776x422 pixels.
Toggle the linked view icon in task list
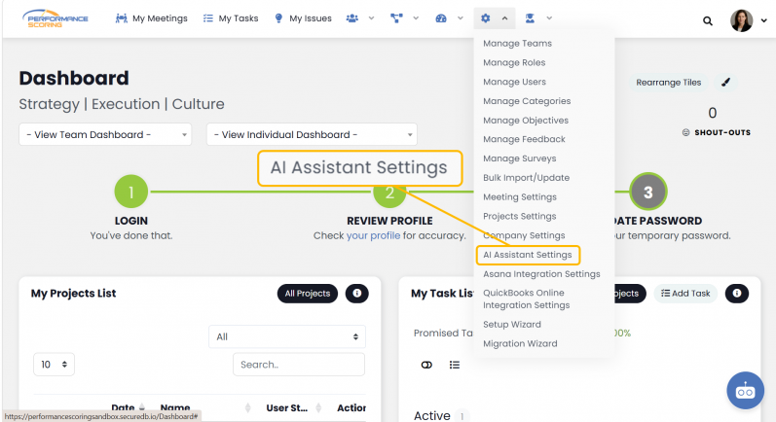(x=426, y=366)
